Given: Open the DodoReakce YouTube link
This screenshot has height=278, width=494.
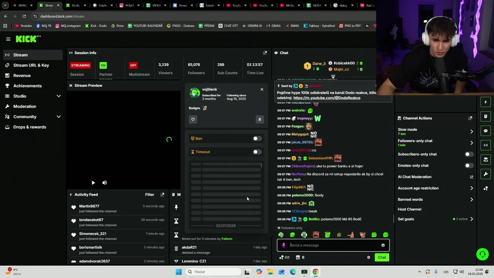Looking at the screenshot, I should pyautogui.click(x=327, y=98).
